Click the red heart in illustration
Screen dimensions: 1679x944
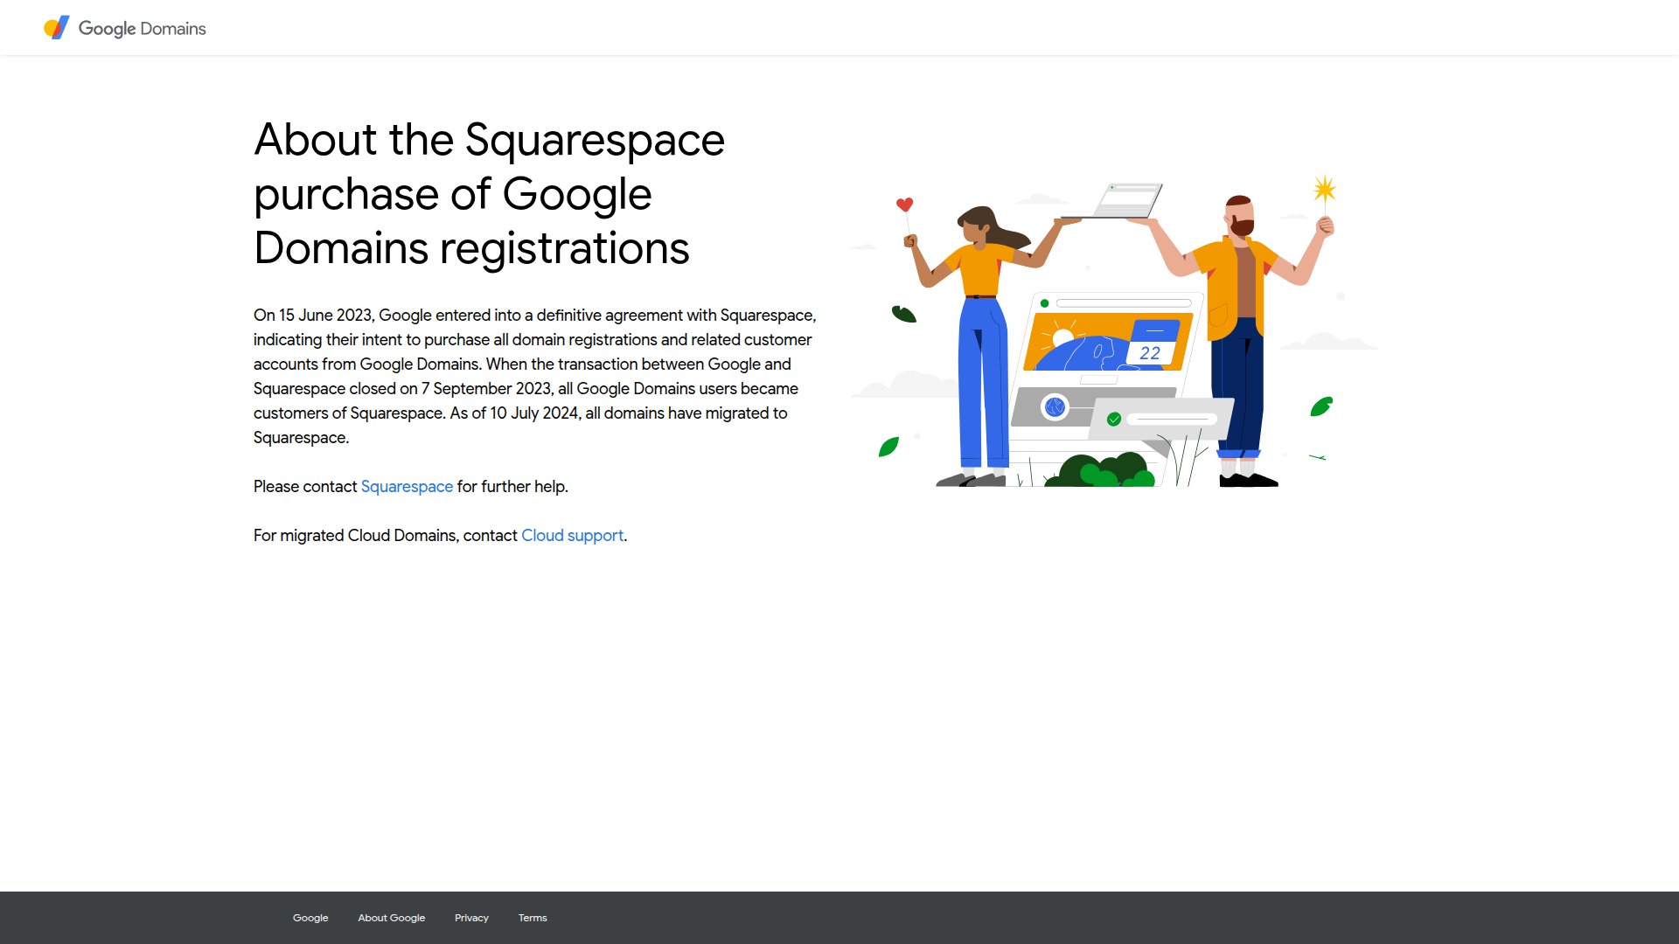904,205
